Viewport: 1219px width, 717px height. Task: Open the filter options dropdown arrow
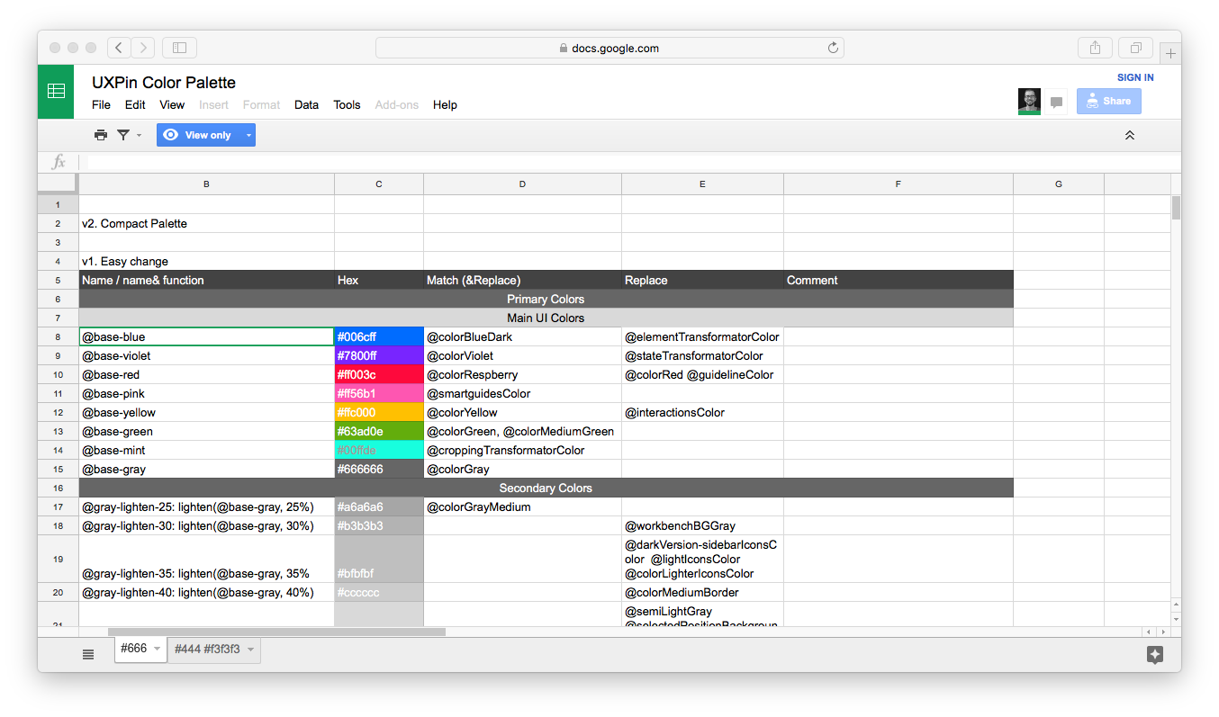(x=139, y=135)
